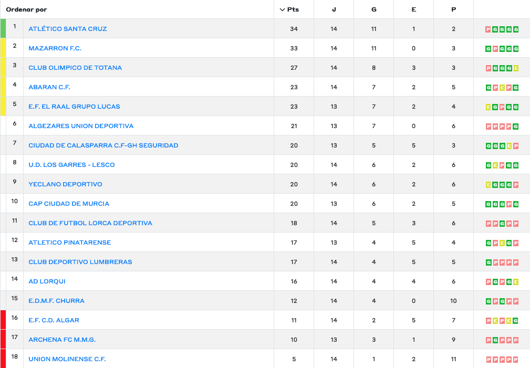Image resolution: width=530 pixels, height=368 pixels.
Task: Click the yellow E badge in Yeclano Deportivo row
Action: [x=489, y=185]
